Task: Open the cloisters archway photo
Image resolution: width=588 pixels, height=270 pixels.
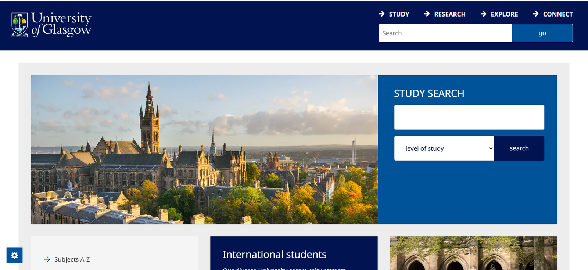Action: coord(473,253)
